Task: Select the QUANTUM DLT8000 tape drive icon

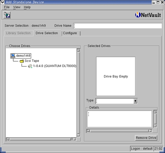Action: 30,66
